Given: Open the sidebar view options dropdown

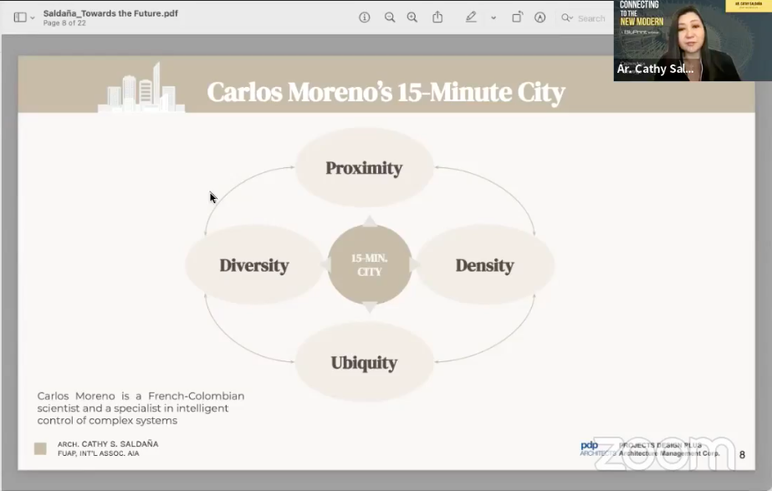Looking at the screenshot, I should (x=33, y=18).
